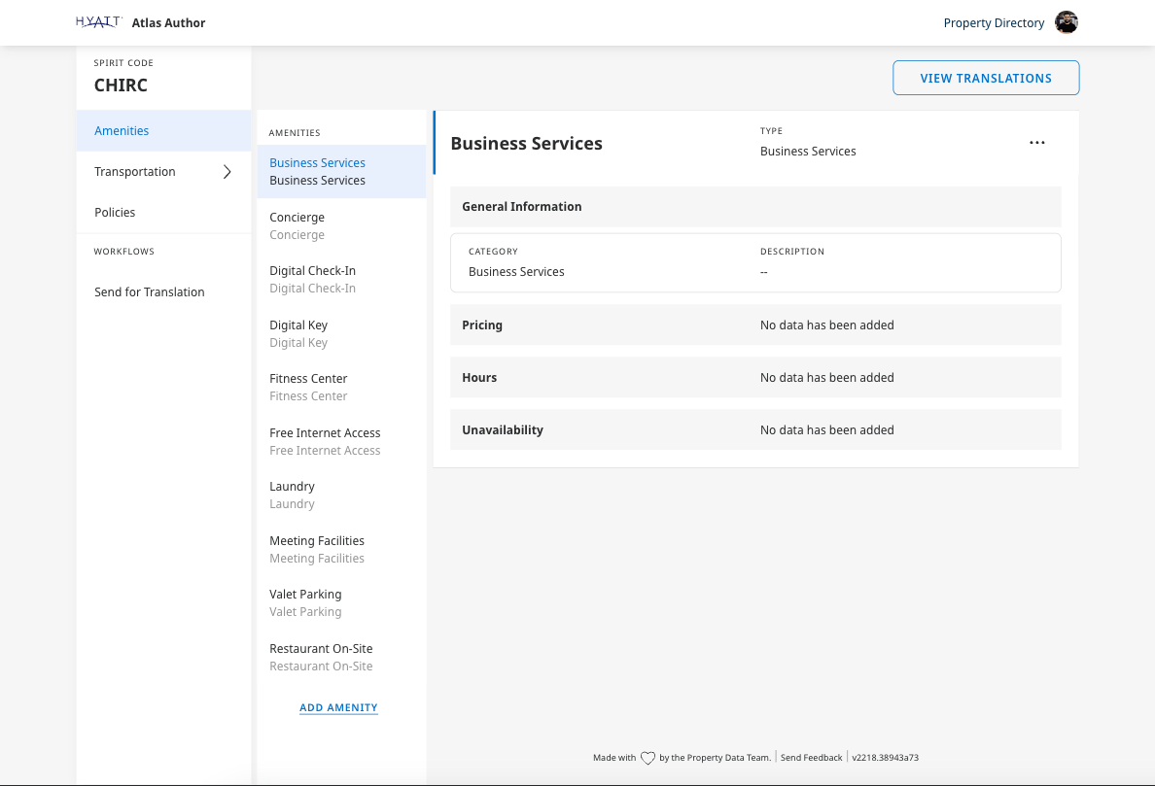Expand the Transportation chevron arrow
Viewport: 1155px width, 786px height.
pyautogui.click(x=227, y=171)
